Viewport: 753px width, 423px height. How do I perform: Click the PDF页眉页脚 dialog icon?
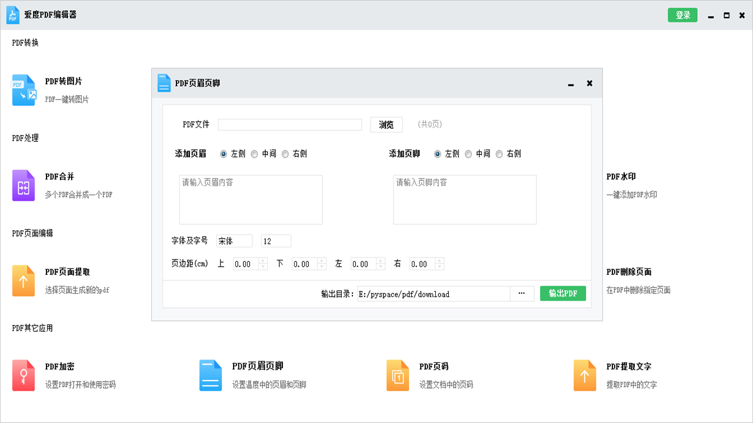(x=163, y=83)
